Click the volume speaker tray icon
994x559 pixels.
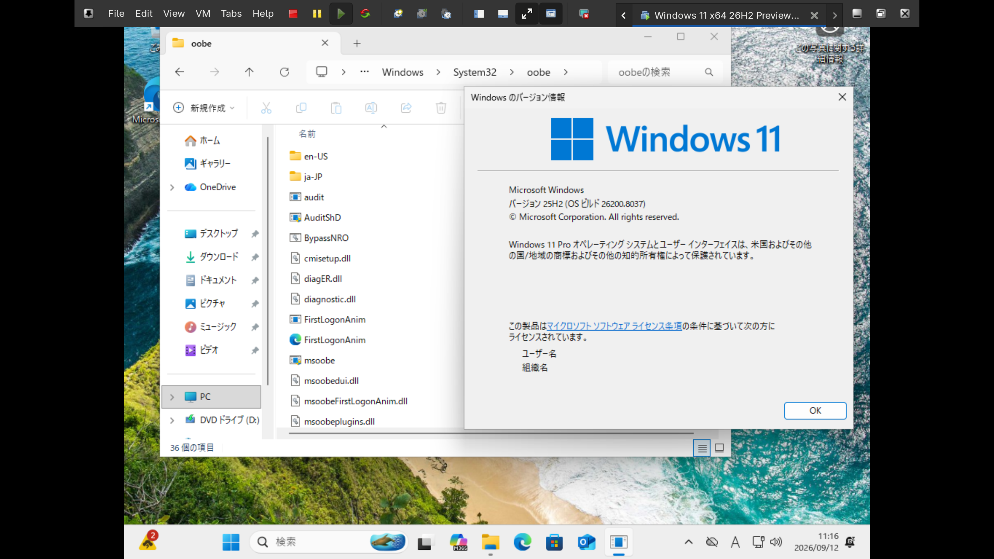tap(776, 542)
